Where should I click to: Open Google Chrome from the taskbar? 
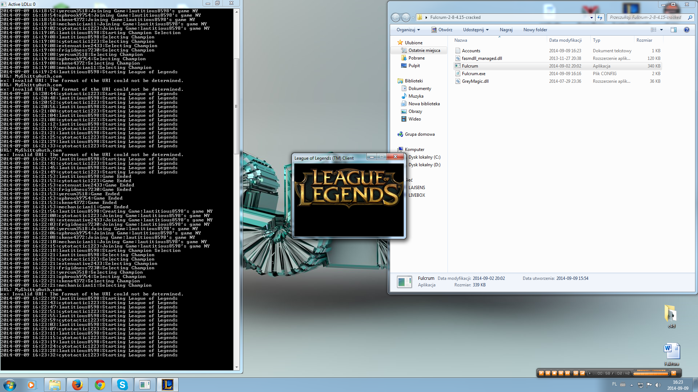pos(100,385)
